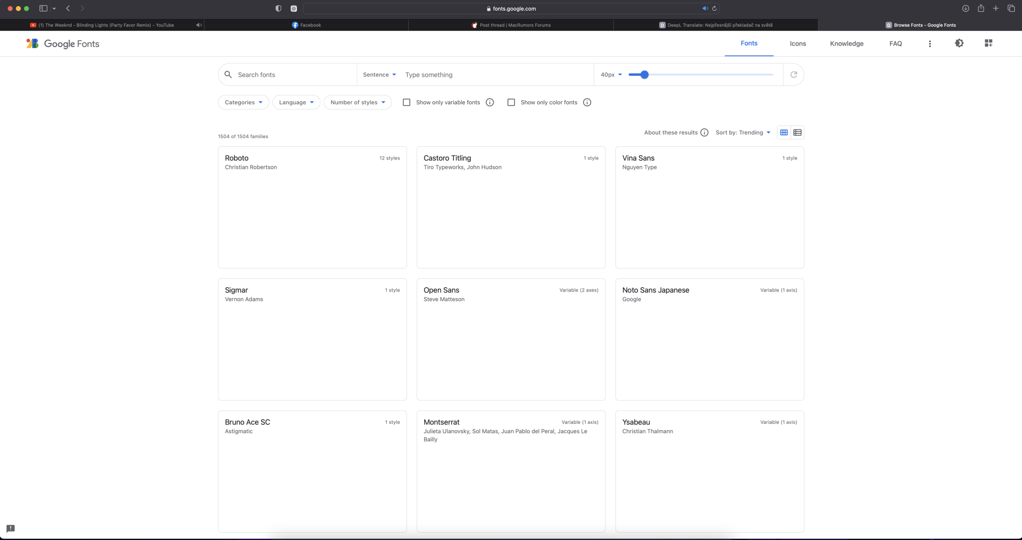Click About these results text
Viewport: 1022px width, 540px height.
tap(671, 132)
